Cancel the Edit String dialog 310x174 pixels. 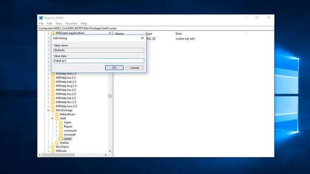135,68
